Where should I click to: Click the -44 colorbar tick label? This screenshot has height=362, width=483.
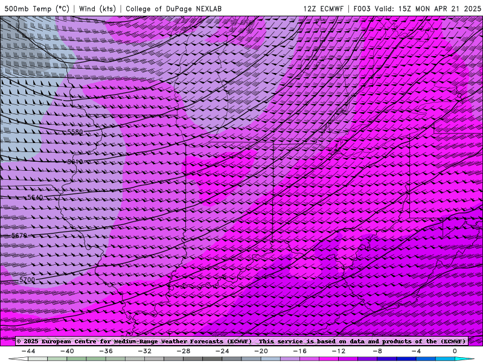[x=28, y=351]
